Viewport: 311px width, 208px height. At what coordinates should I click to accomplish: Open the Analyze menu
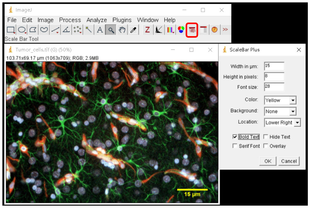(x=96, y=20)
